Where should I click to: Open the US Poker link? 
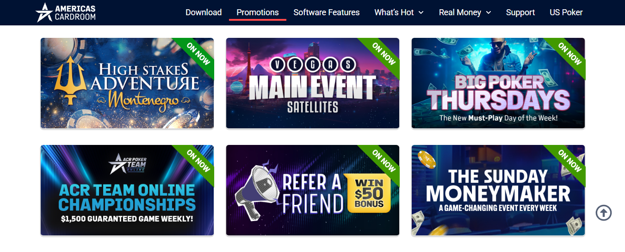click(566, 12)
